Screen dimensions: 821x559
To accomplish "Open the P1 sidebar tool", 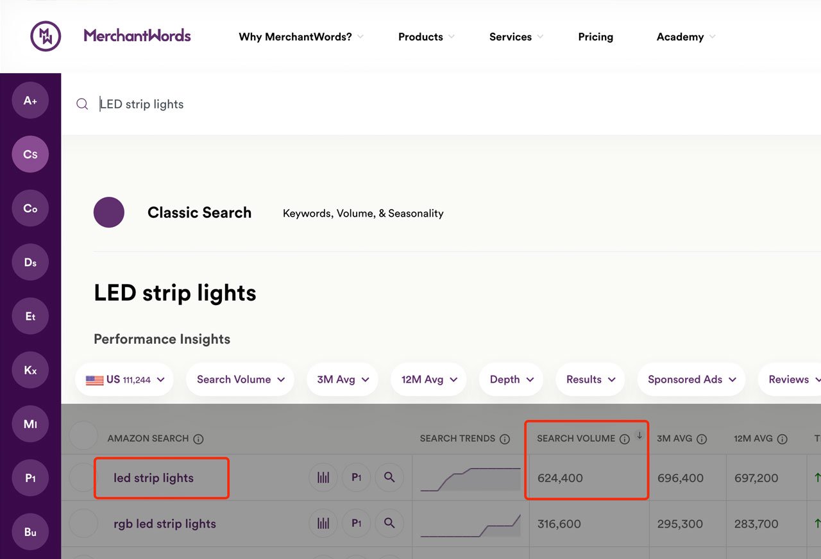I will click(x=30, y=478).
